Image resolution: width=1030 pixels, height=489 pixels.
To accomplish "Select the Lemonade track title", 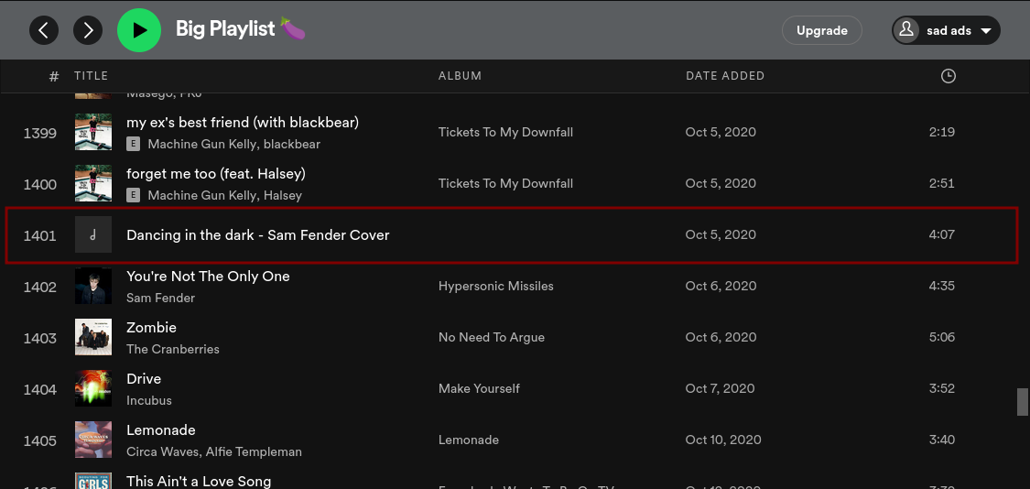I will [161, 430].
